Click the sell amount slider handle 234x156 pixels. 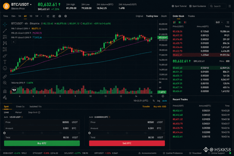pos(90,133)
